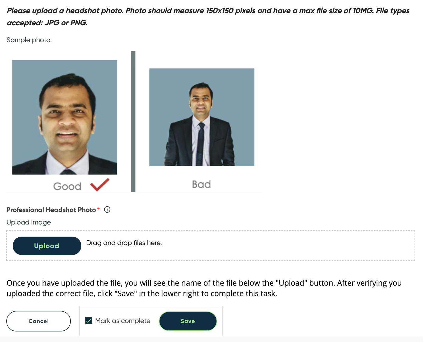The height and width of the screenshot is (342, 423).
Task: Click the 'Professional Headshot Photo' field label
Action: tap(51, 210)
